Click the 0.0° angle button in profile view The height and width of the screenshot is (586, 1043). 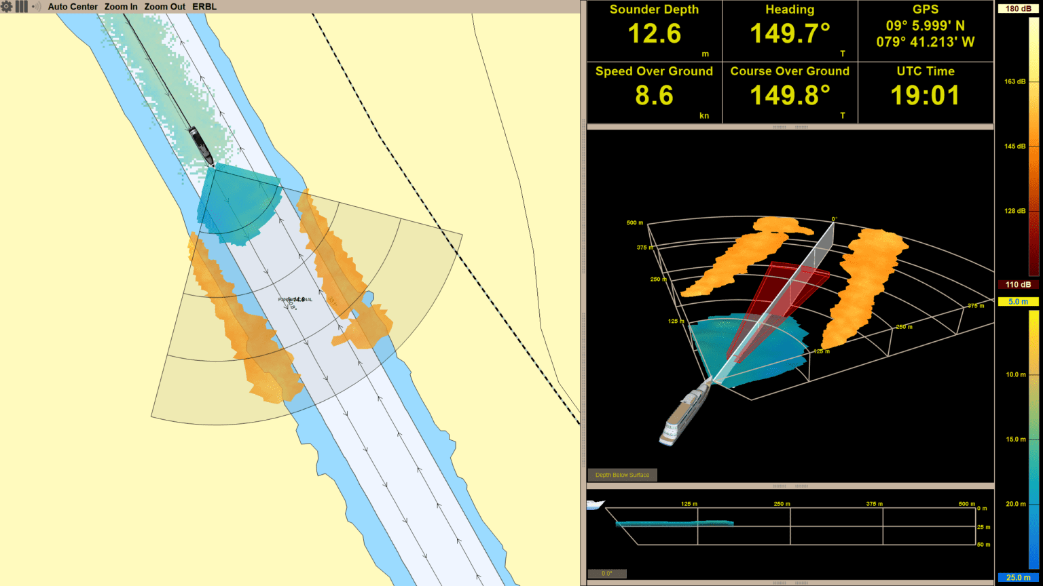pos(606,573)
